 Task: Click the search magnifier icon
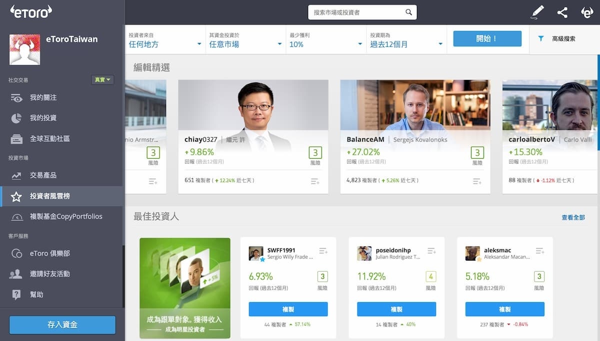(x=408, y=12)
